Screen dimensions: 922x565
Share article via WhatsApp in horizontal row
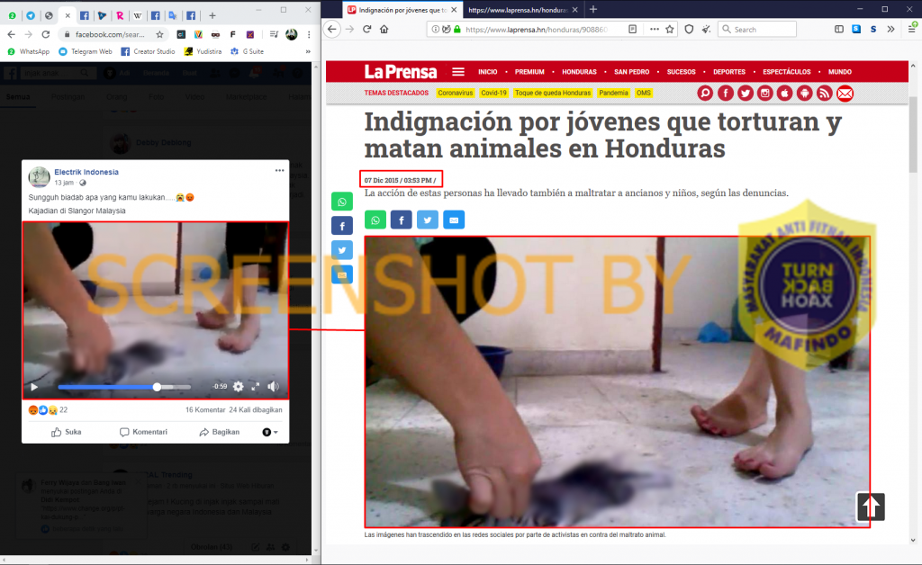[375, 220]
